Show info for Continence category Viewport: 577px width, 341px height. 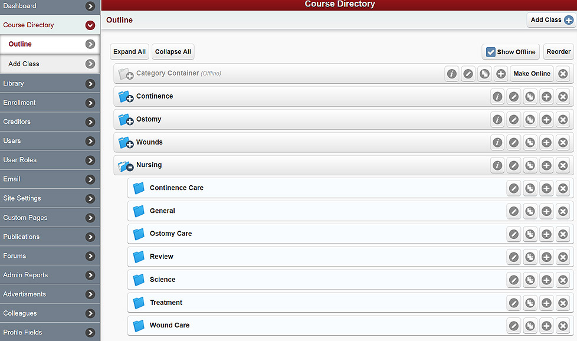[497, 97]
